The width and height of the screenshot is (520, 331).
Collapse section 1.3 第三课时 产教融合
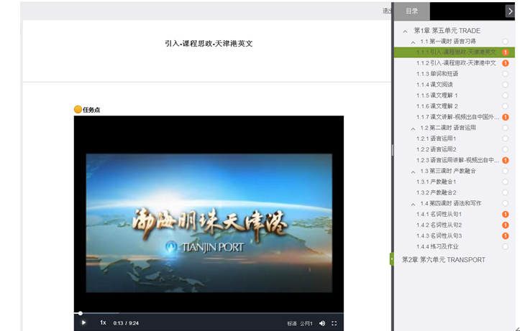pyautogui.click(x=413, y=172)
